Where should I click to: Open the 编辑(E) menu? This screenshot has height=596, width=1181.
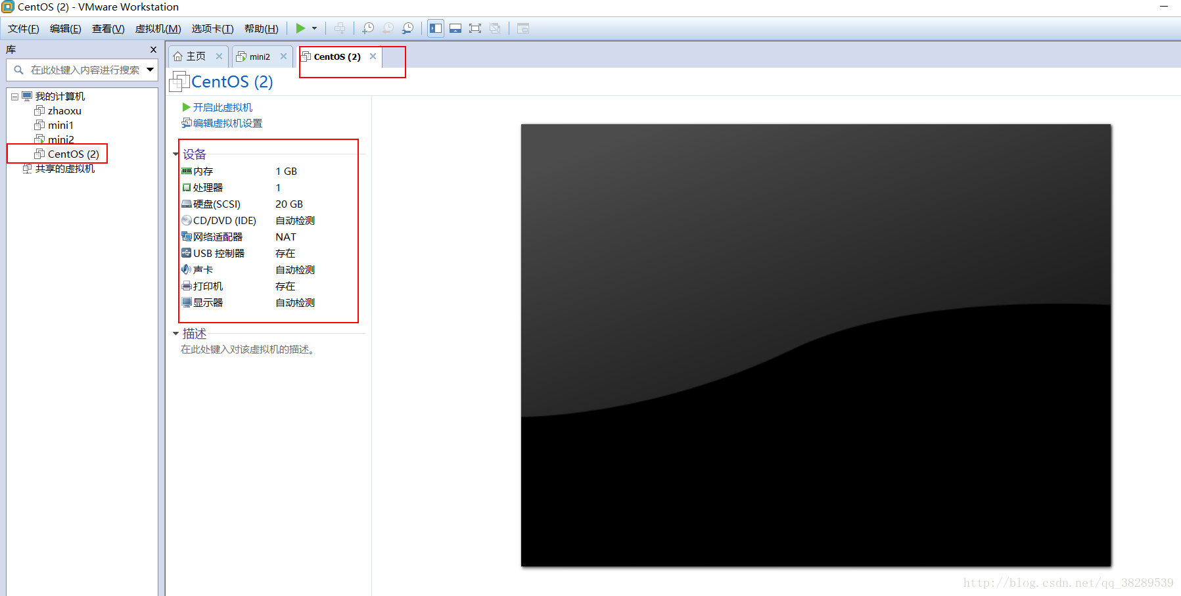click(x=66, y=28)
